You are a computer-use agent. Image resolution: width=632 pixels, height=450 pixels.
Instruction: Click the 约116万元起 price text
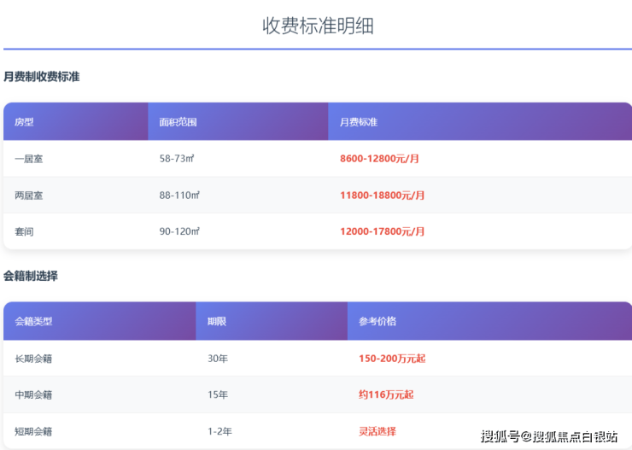[x=386, y=394]
